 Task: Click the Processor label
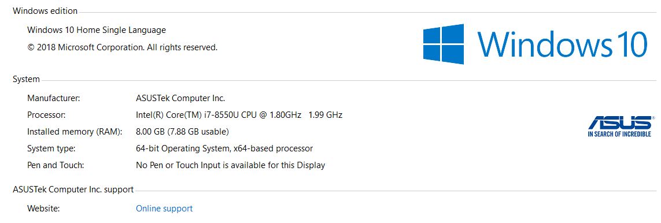[46, 115]
